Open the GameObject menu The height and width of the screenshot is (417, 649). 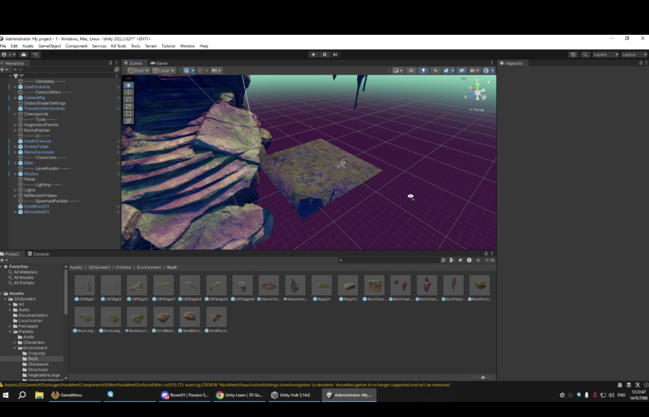click(49, 46)
